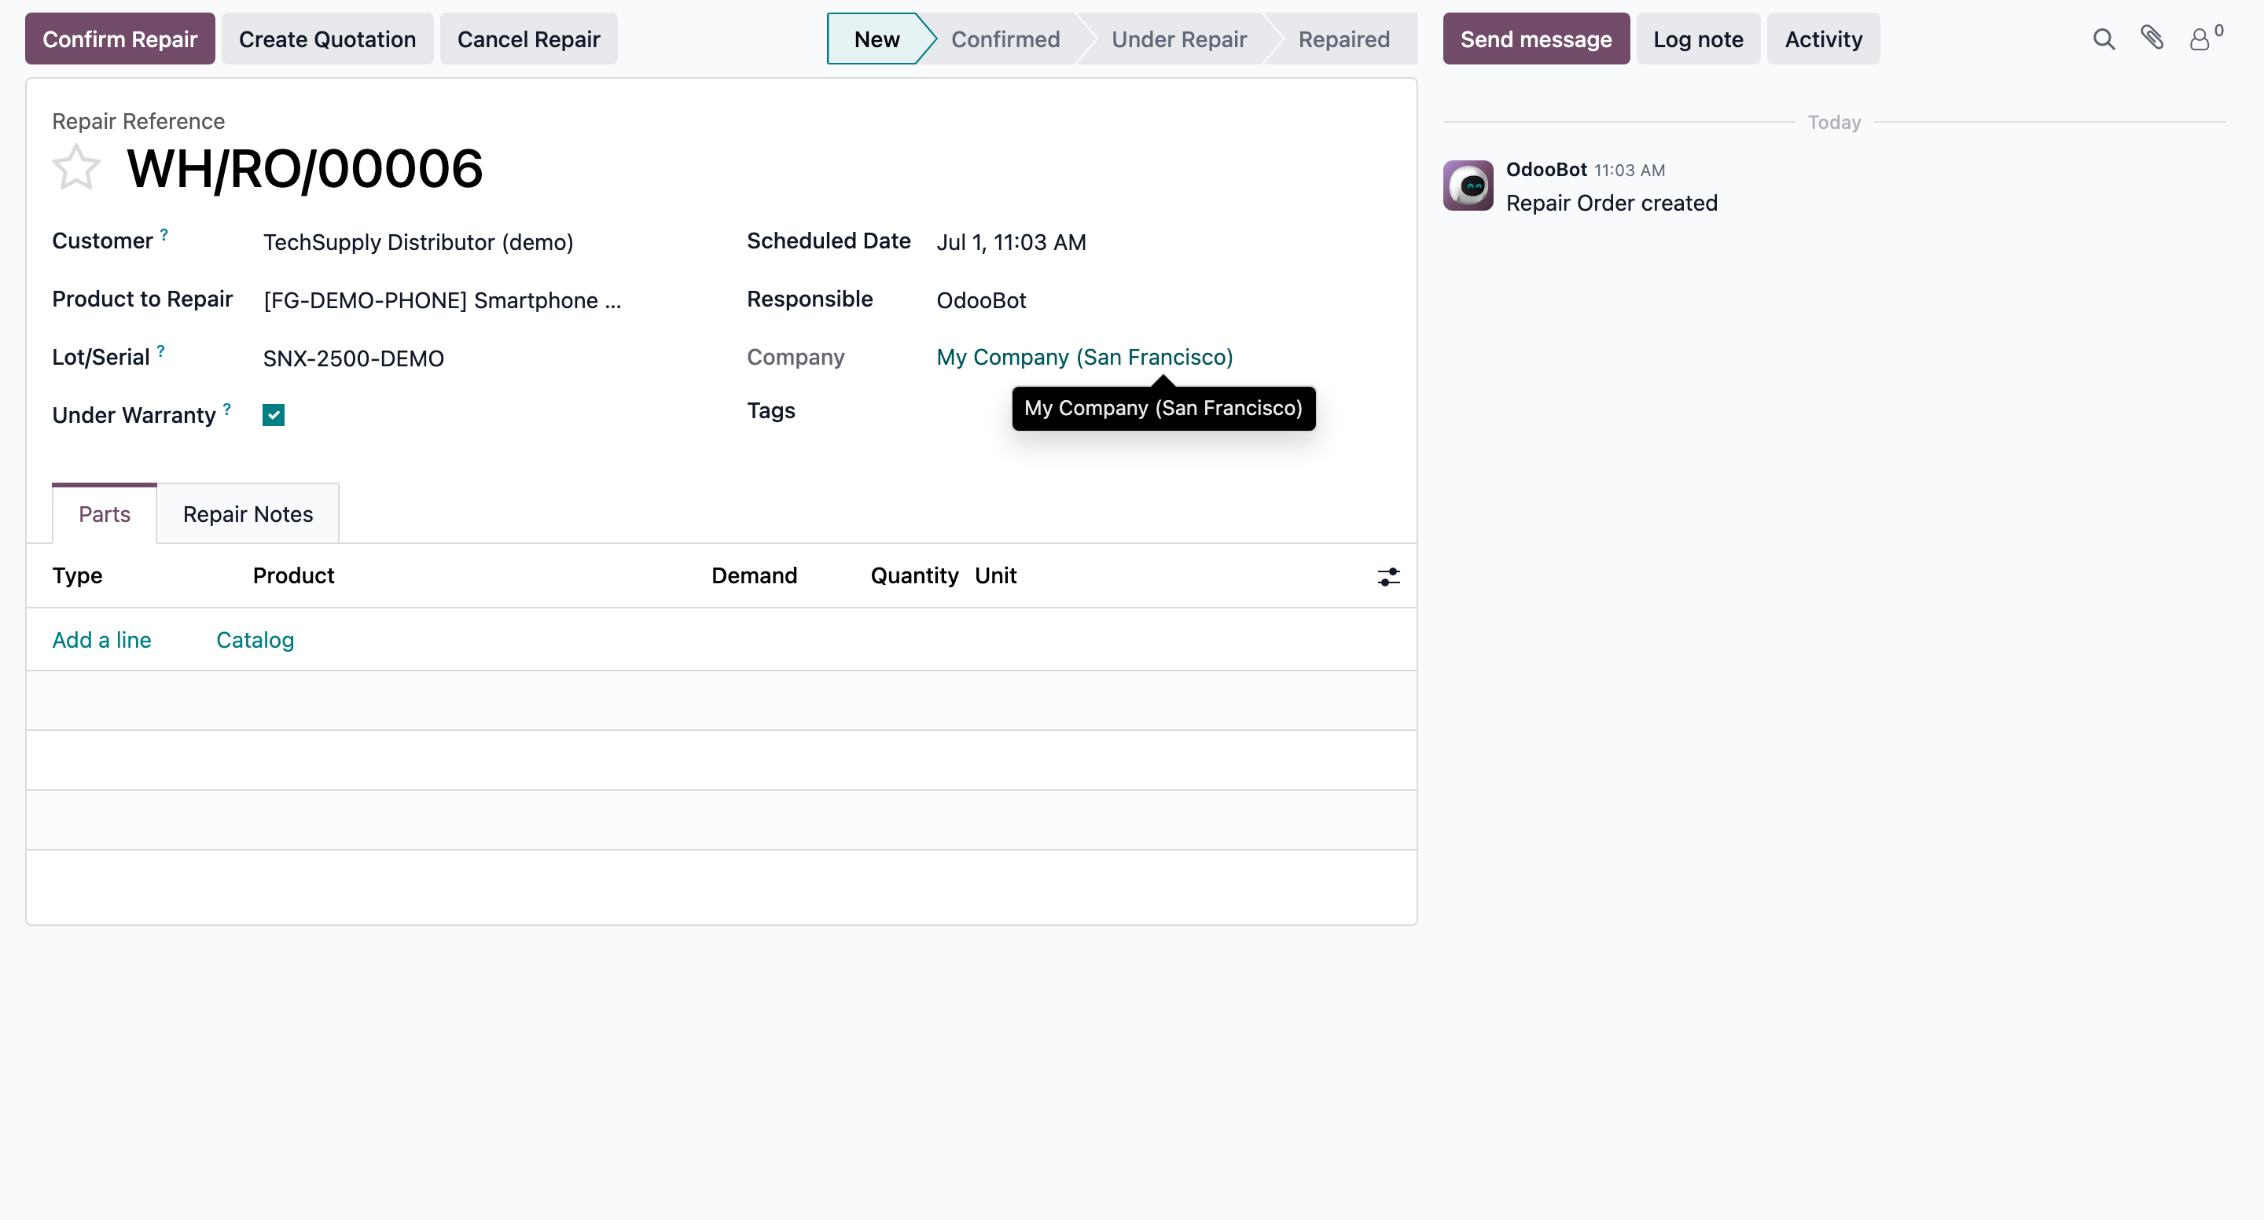Click the empty Tags input field

tap(1163, 411)
